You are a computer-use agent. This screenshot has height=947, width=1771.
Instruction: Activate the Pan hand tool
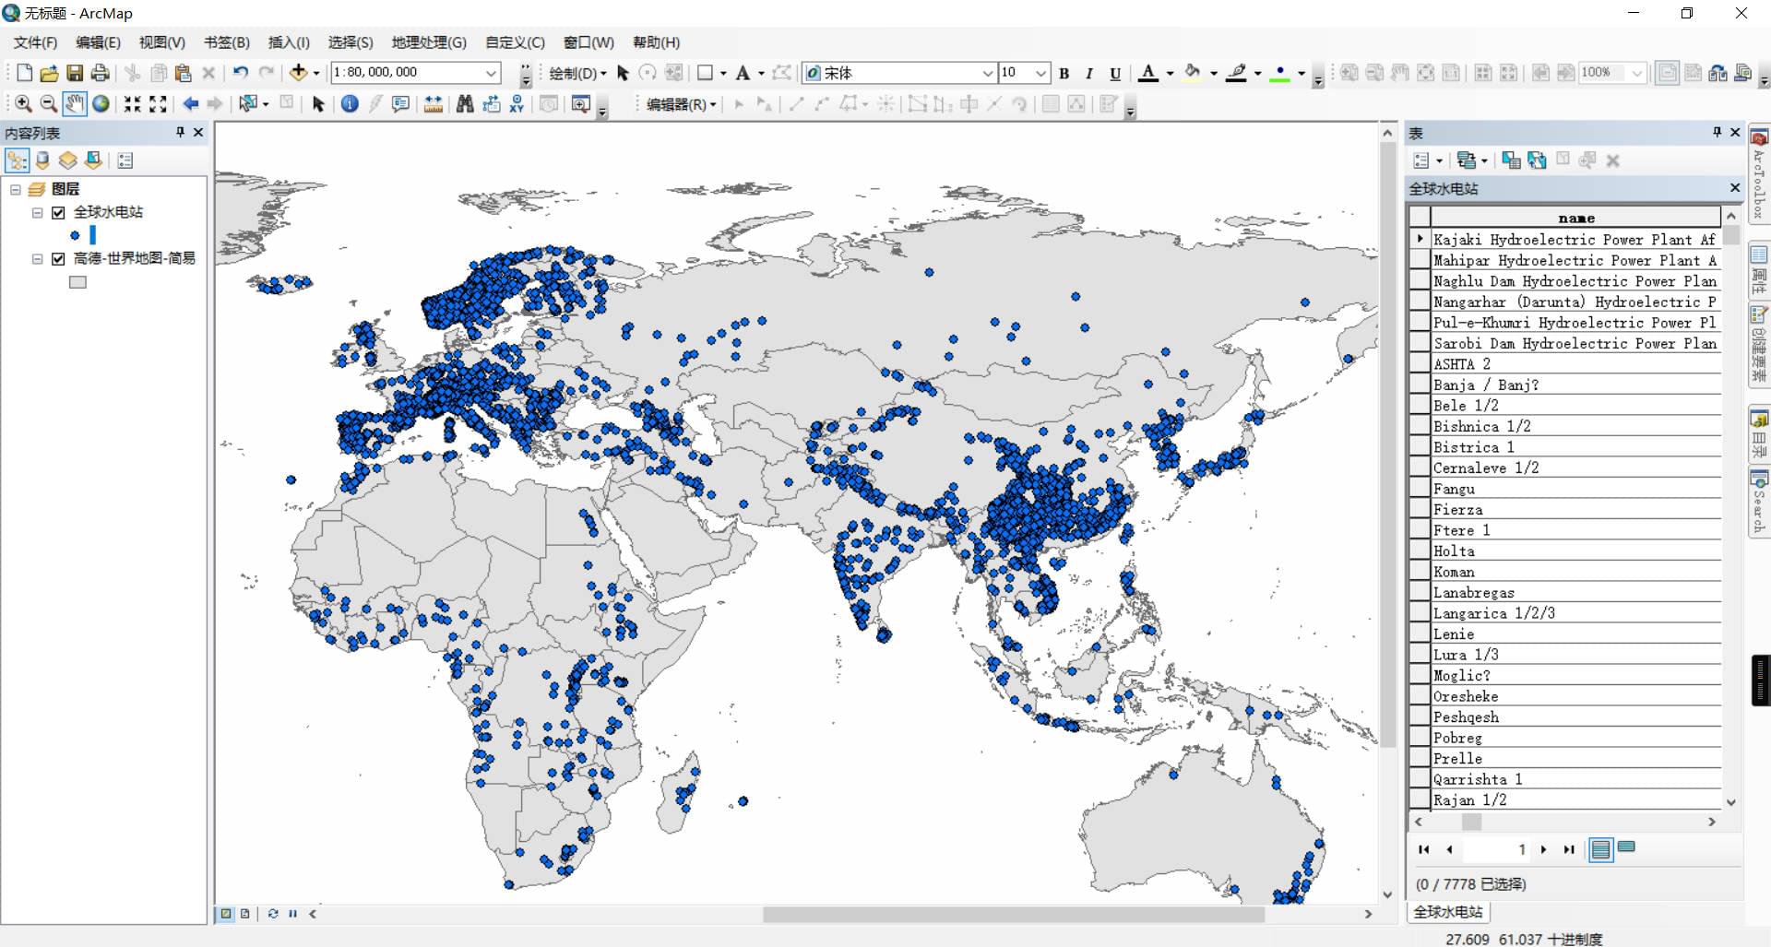[75, 104]
